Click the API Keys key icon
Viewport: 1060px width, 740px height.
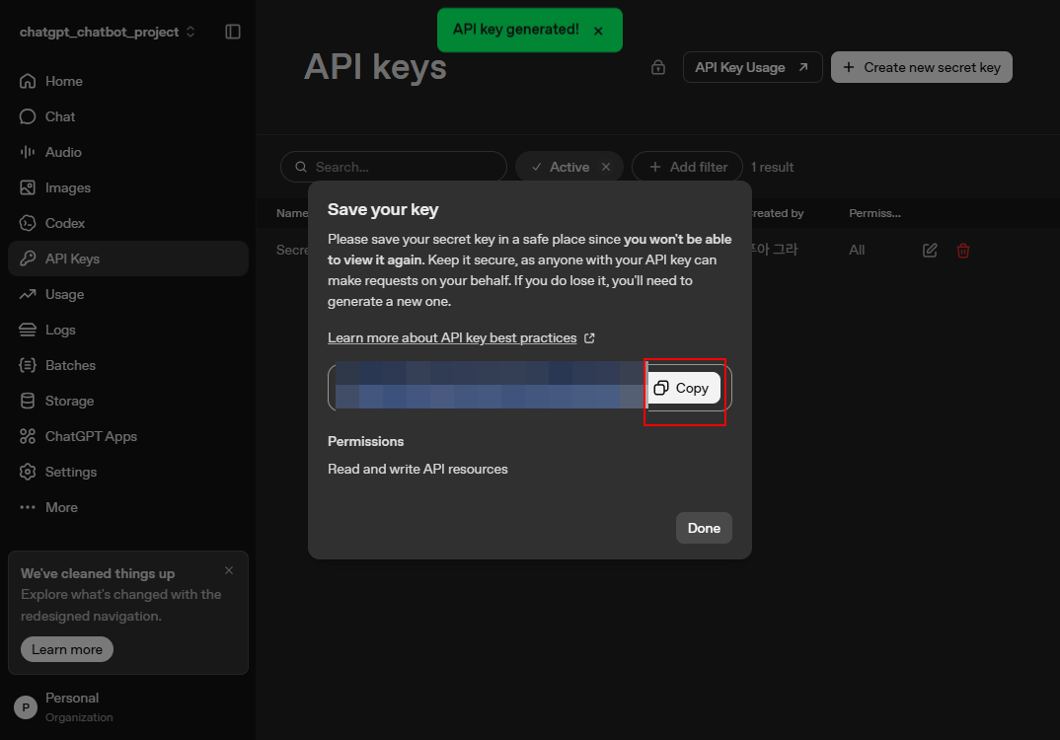28,259
